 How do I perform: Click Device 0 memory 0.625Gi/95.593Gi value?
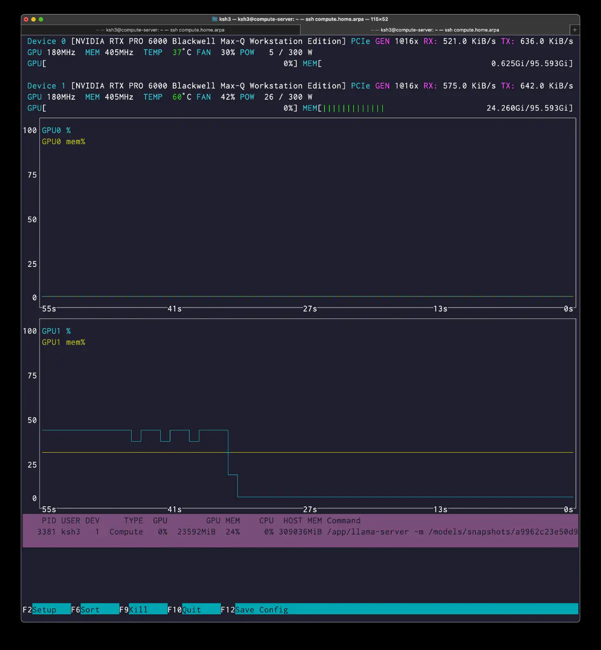coord(530,64)
